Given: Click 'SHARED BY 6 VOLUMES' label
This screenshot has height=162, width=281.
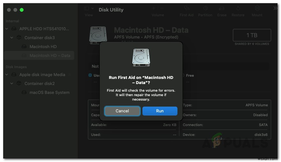Looking at the screenshot, I should [252, 44].
